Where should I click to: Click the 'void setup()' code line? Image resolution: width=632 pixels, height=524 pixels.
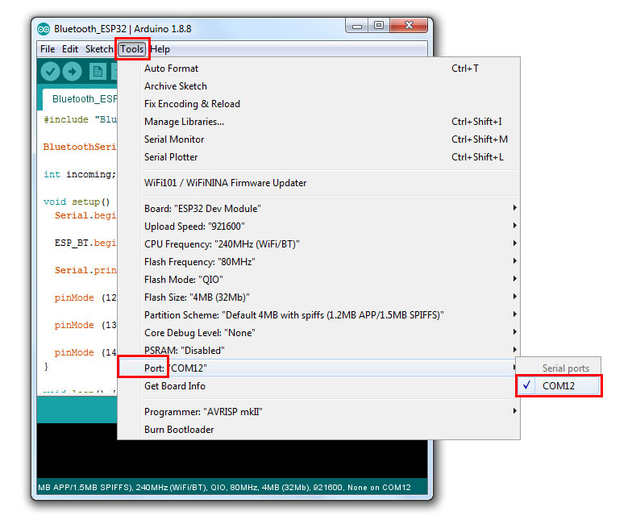[x=77, y=202]
